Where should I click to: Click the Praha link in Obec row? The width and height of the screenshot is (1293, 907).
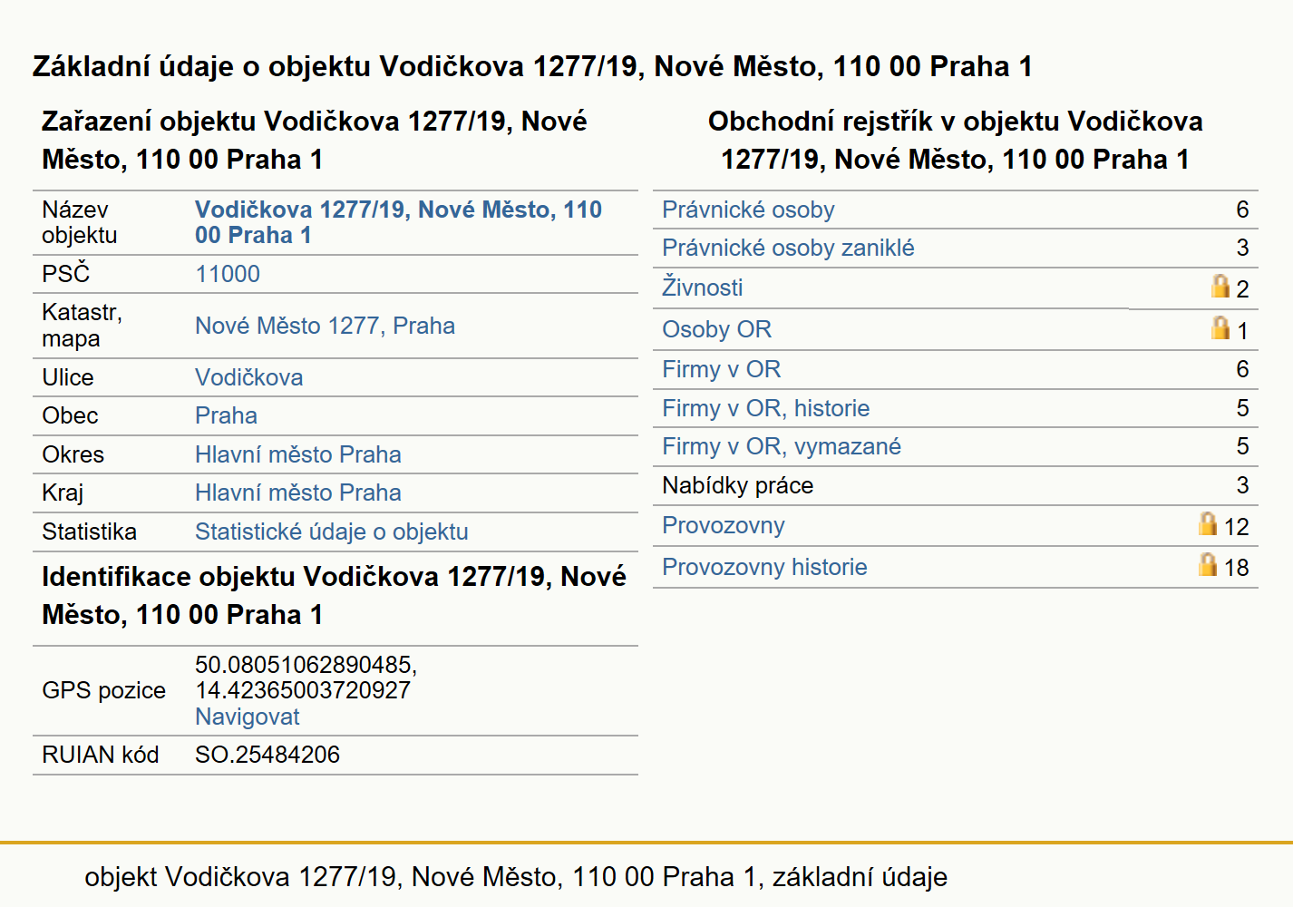click(226, 415)
